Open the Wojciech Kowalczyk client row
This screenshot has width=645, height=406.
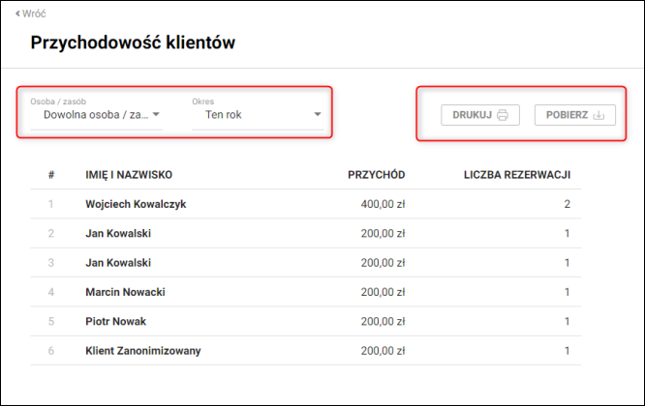click(x=306, y=204)
